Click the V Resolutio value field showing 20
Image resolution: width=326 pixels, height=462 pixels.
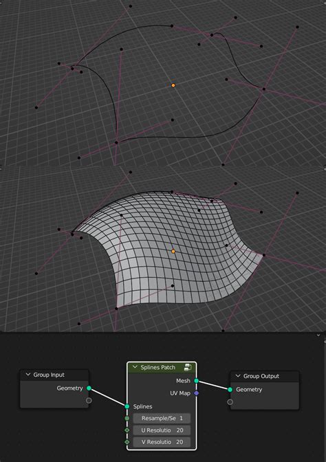click(x=162, y=442)
